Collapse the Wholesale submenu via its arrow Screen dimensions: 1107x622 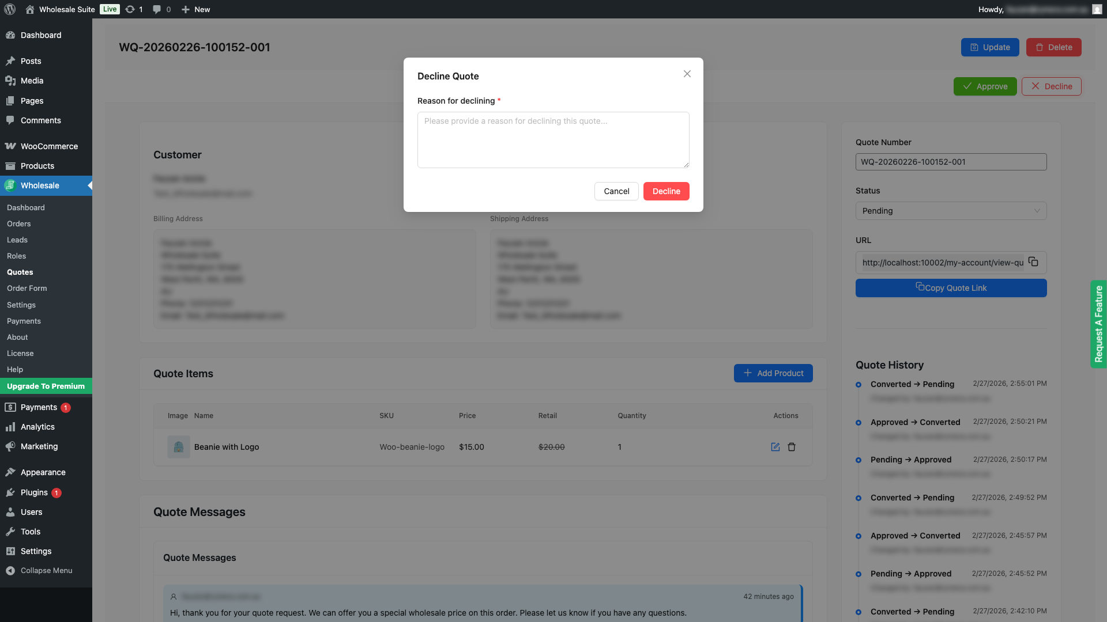click(x=90, y=185)
